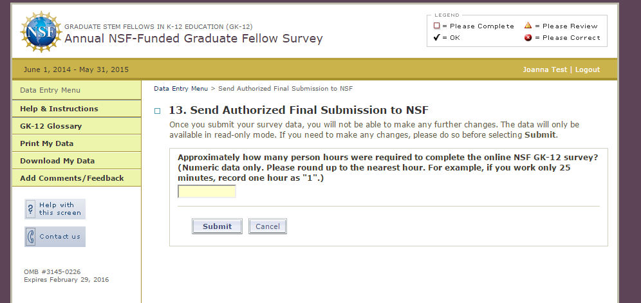Screen dimensions: 641x303
Task: Open Add Comments/Feedback
Action: click(71, 178)
